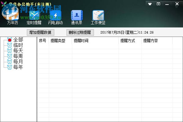Sort by the 提醒方式 column header

pos(130,41)
